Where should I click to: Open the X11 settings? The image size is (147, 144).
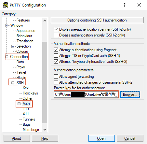[26, 114]
